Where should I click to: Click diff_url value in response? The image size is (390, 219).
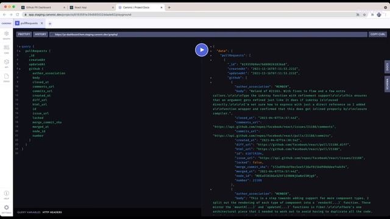click(303, 145)
